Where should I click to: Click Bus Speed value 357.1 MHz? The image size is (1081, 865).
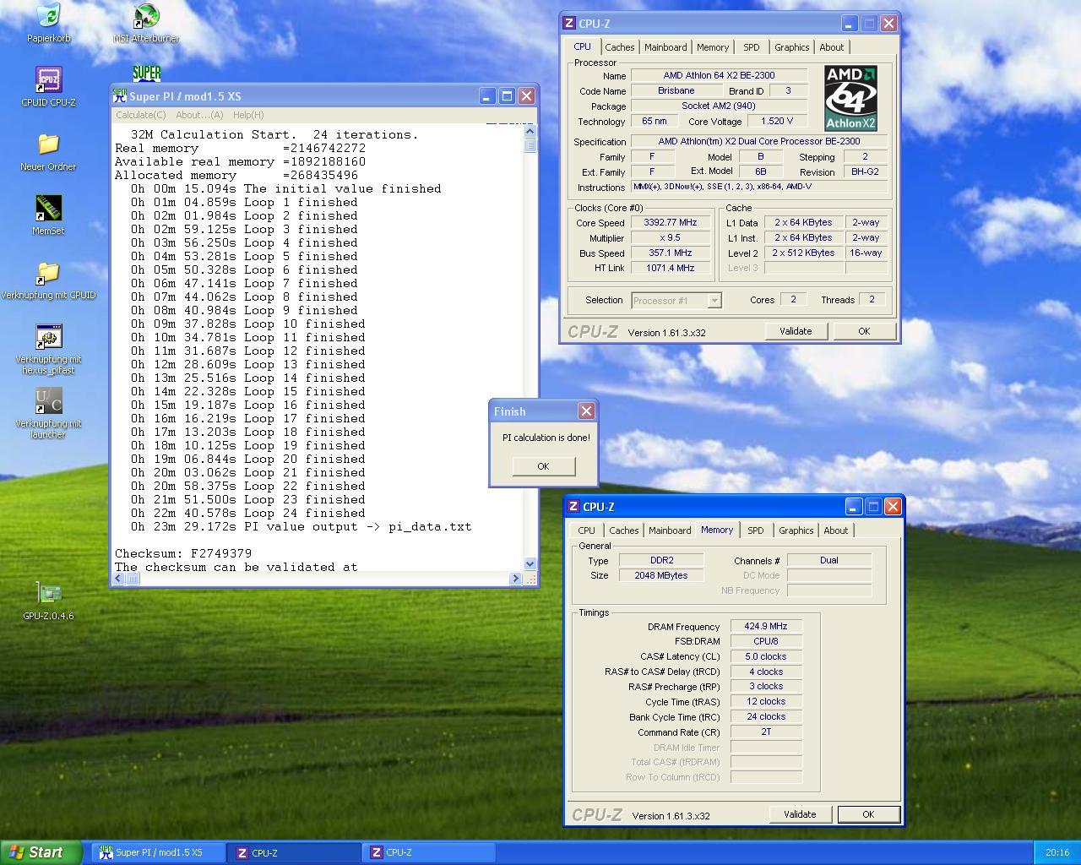tap(671, 253)
